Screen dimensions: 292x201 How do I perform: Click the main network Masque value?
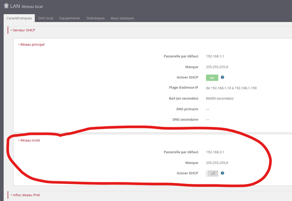[x=217, y=67]
